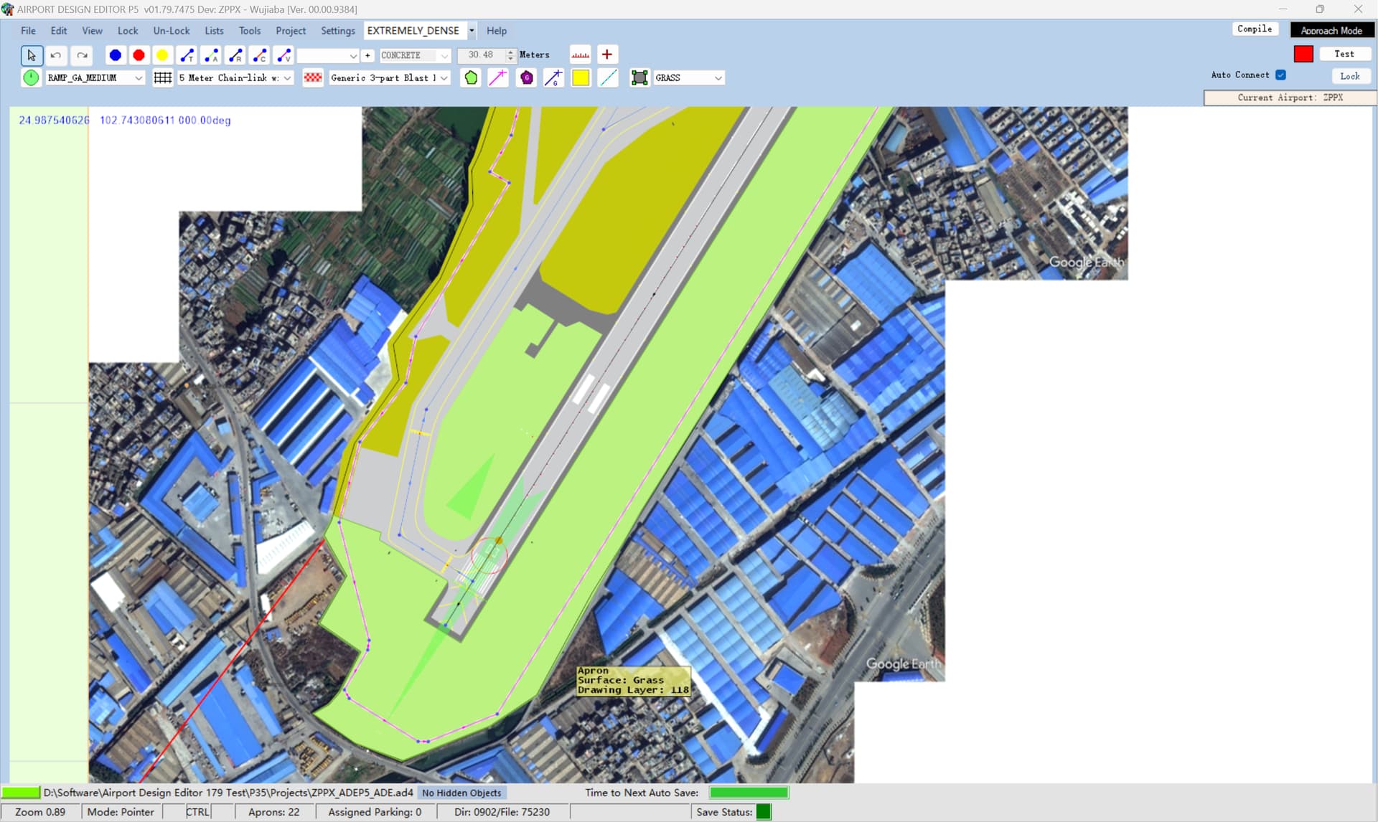The width and height of the screenshot is (1378, 822).
Task: Click the Approach Mode button
Action: pyautogui.click(x=1331, y=30)
